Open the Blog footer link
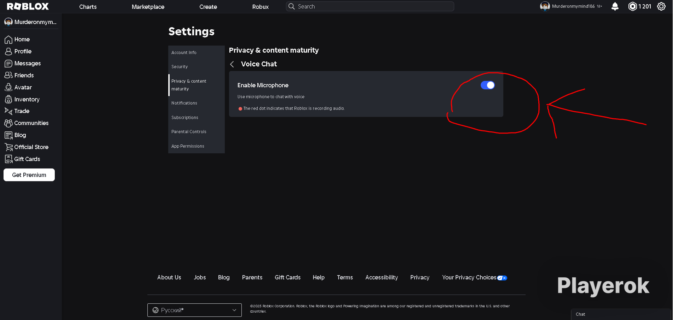The width and height of the screenshot is (673, 320). point(224,278)
